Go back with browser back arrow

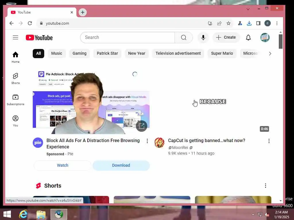coord(11,23)
